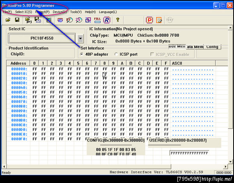Click the yellow question mark help icon
This screenshot has width=234, height=183.
[x=118, y=20]
